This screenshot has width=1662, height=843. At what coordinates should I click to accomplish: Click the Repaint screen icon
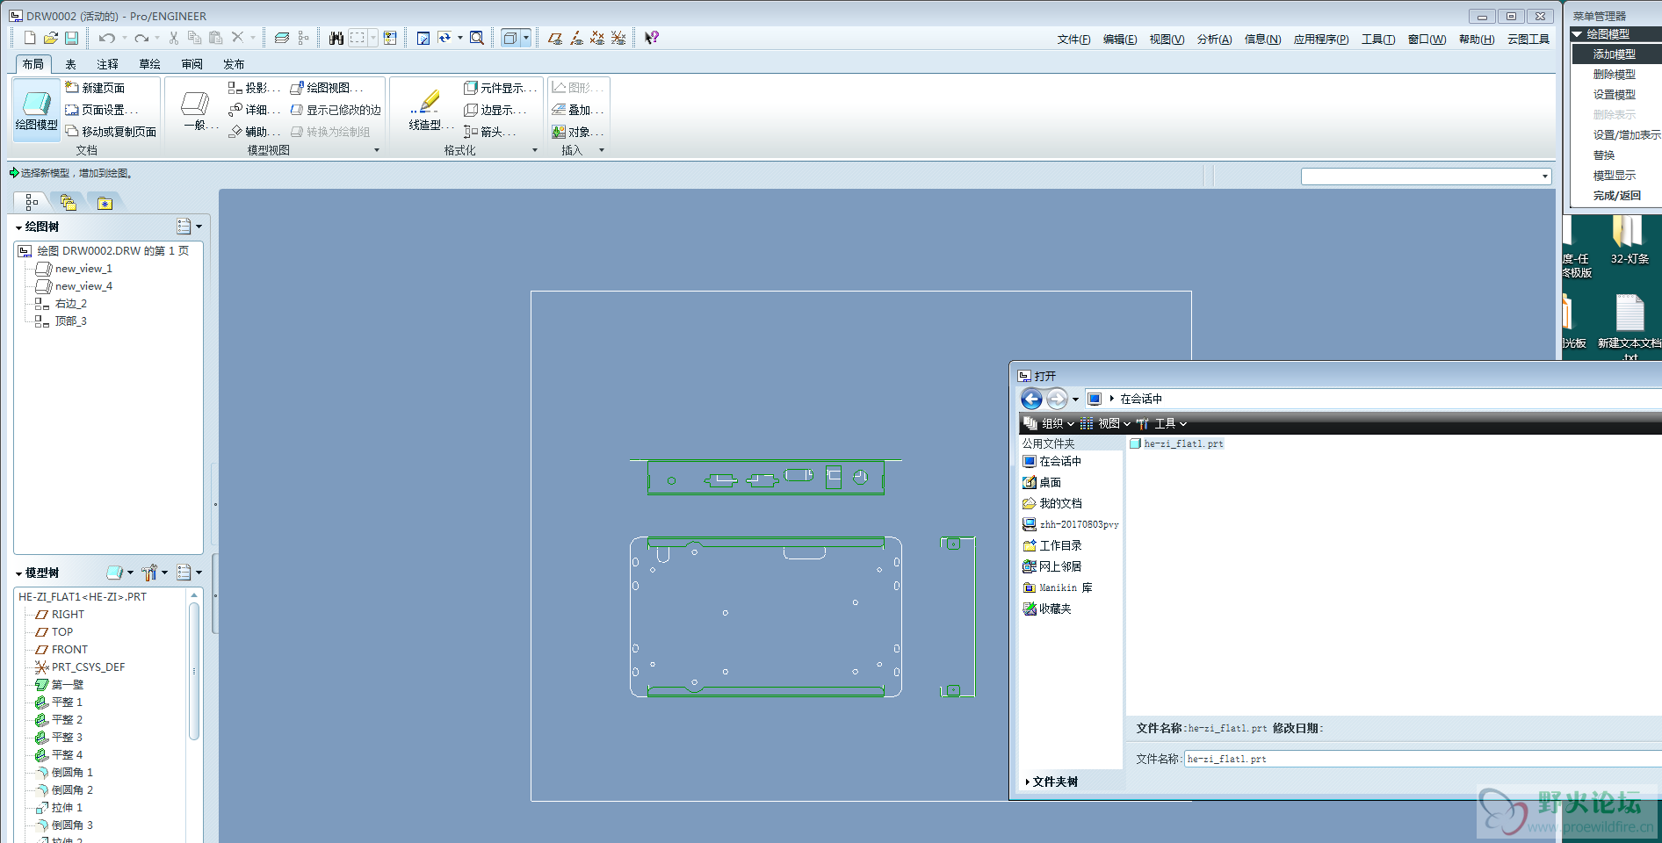(423, 38)
